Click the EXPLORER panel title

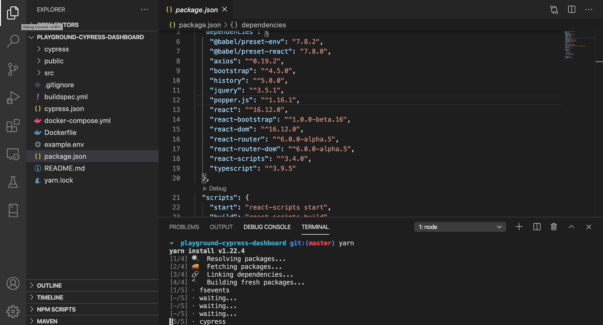tap(51, 10)
